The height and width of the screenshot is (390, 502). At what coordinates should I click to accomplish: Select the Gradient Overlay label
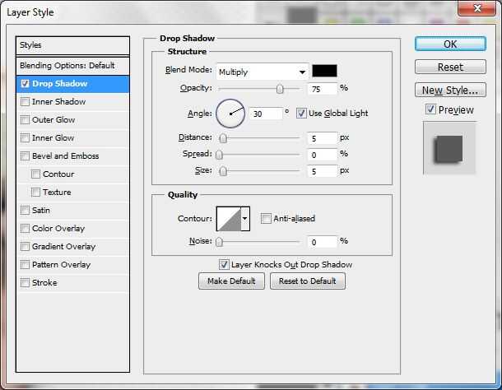[63, 247]
